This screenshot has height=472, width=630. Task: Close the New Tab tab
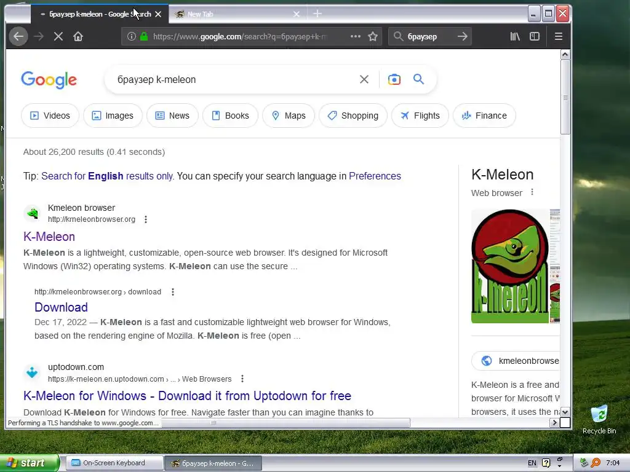297,14
